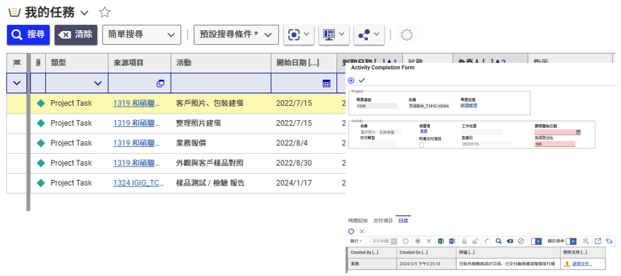The height and width of the screenshot is (276, 621).
Task: Click the rightmost blue icon in log toolbar
Action: point(609,241)
